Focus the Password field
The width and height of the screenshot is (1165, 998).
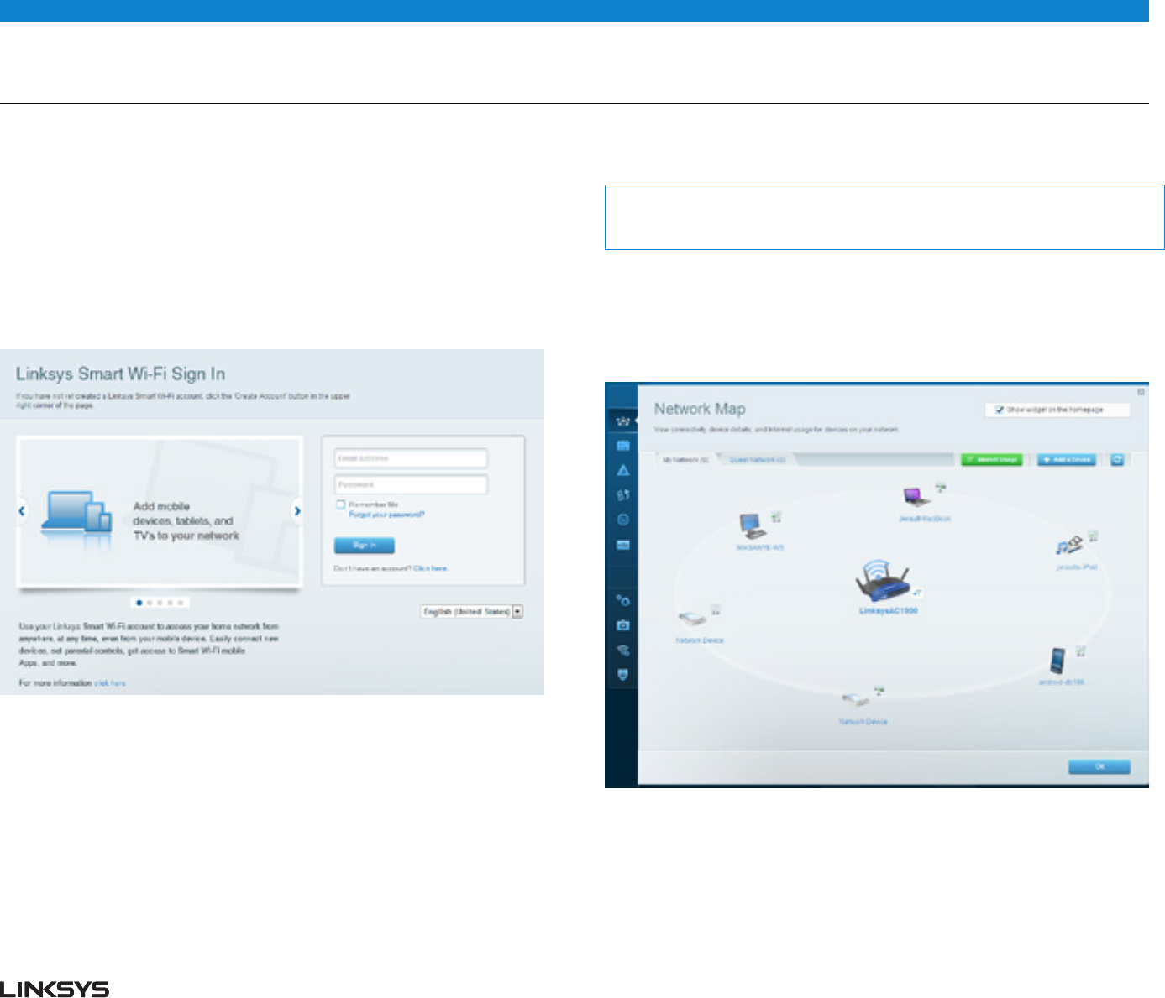(411, 484)
